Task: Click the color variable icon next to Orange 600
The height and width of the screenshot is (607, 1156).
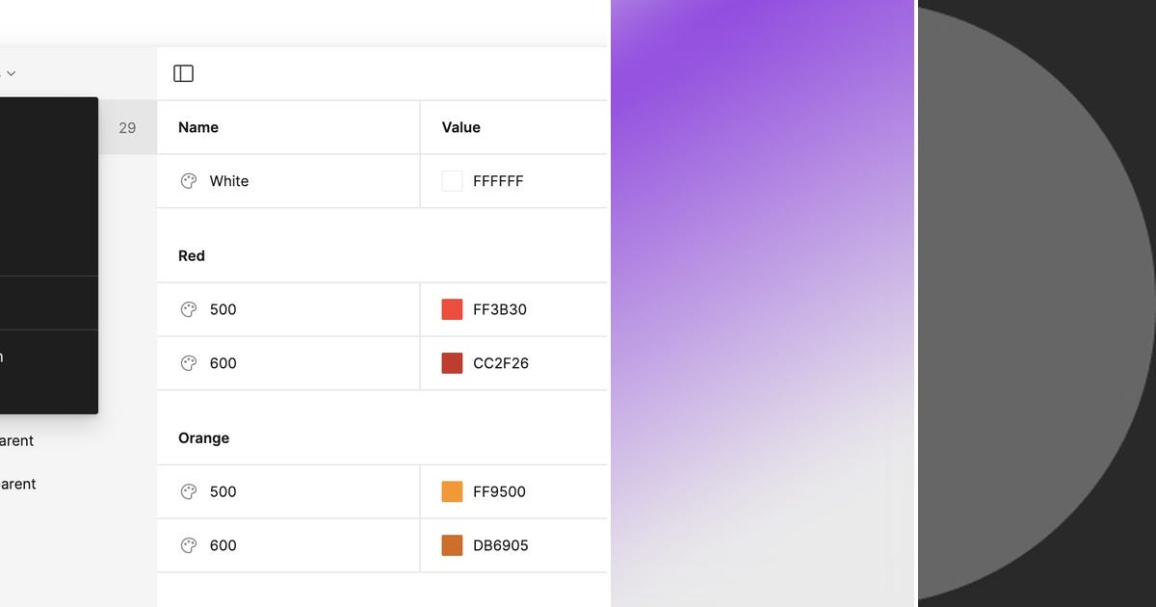Action: click(x=189, y=545)
